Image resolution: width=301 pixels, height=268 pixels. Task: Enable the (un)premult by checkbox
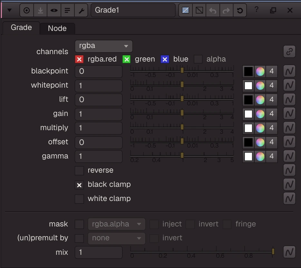tap(79, 238)
